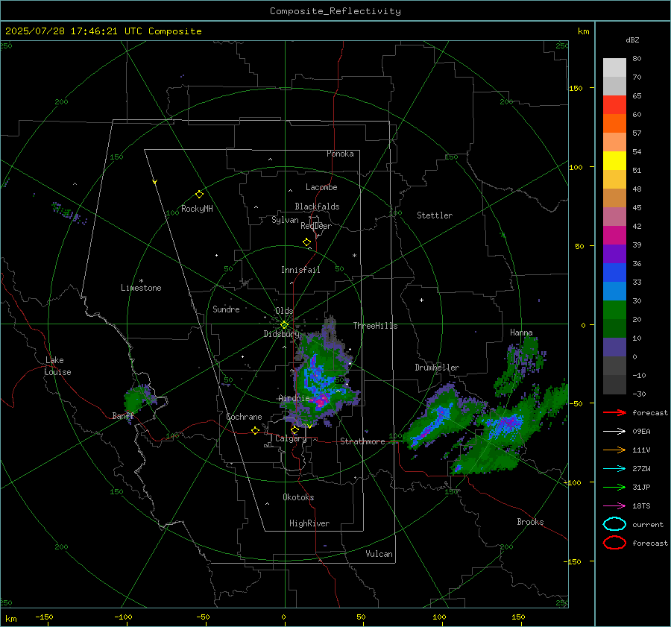
Task: Click the yellow diamond marker above Calgary
Action: click(294, 429)
